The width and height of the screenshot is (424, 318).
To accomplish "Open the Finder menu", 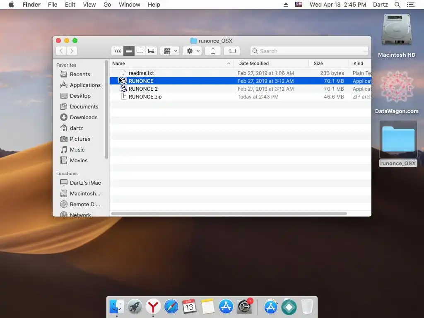I will coord(31,5).
